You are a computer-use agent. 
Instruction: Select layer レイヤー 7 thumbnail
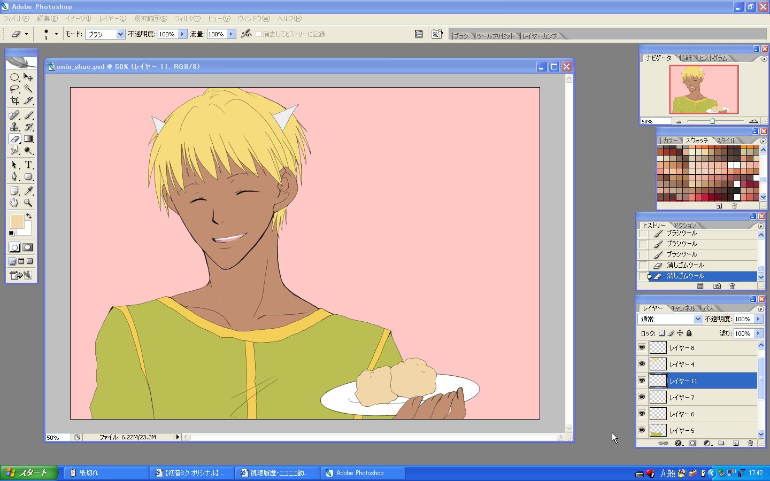(658, 397)
